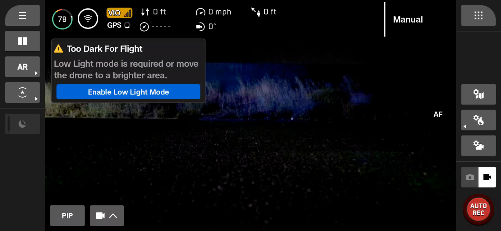Click Enable Low Light Mode button
Screen dimensions: 501x231
[128, 92]
